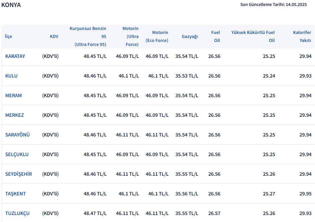The image size is (315, 222).
Task: Select 25.26 value in SEYDİŞEHİR row
Action: click(x=269, y=174)
